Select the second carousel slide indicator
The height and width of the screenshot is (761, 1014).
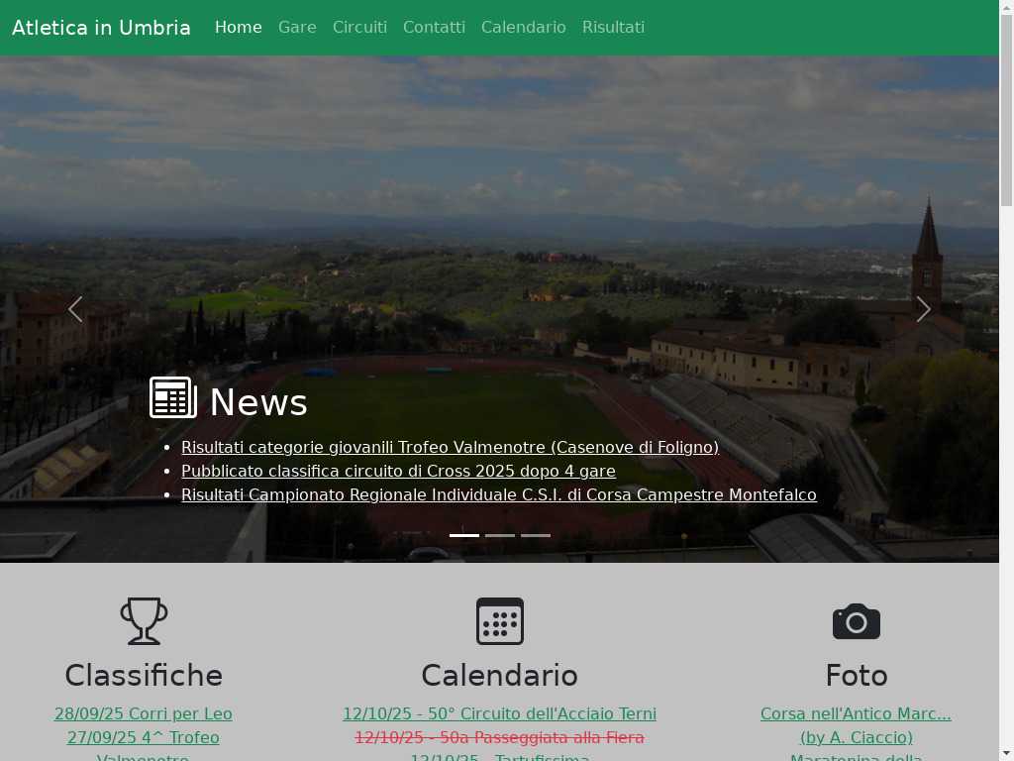point(500,535)
